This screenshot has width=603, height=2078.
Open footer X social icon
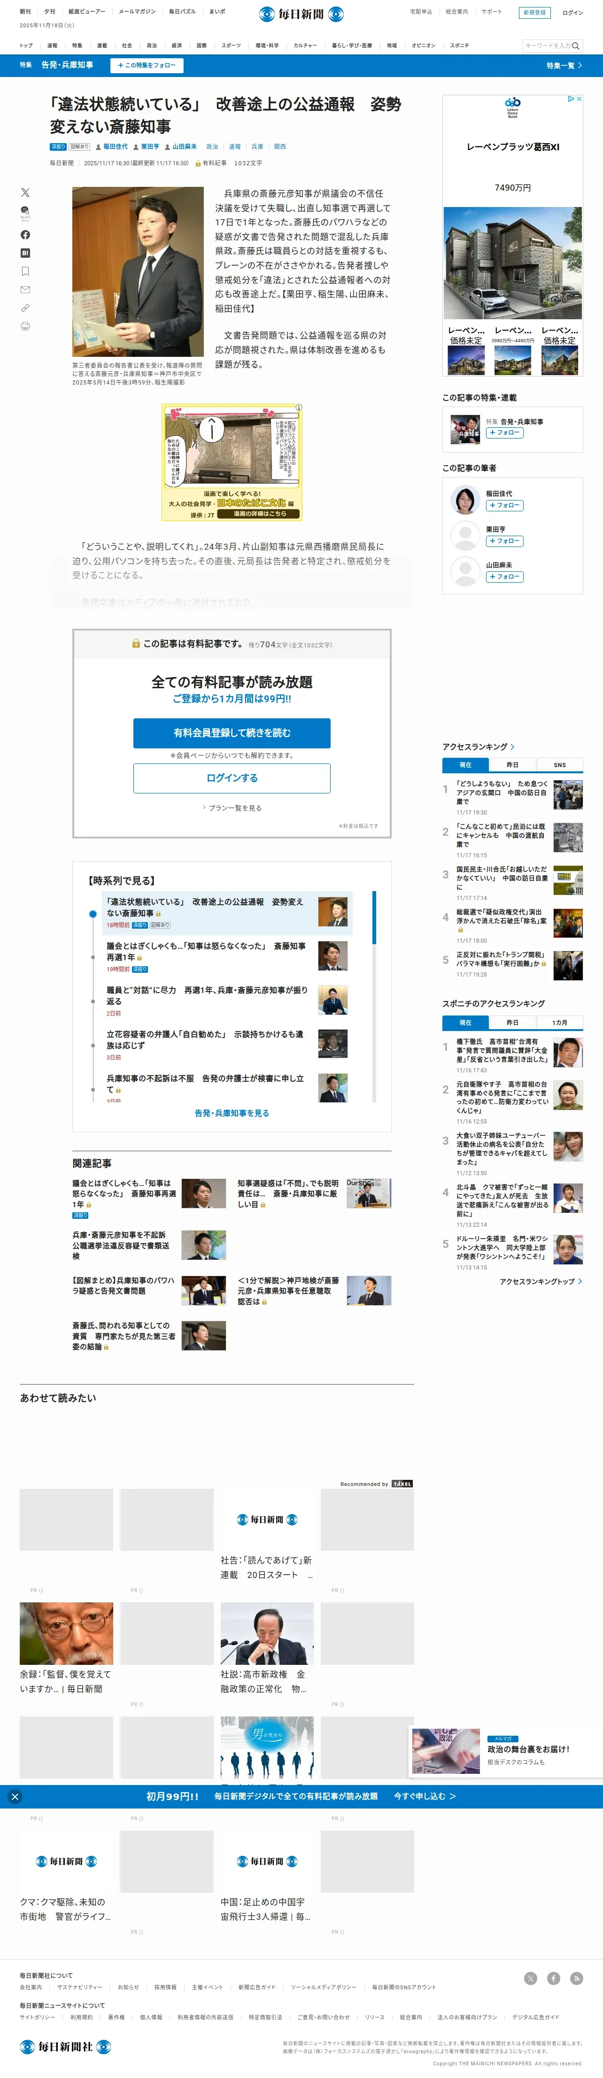(x=530, y=1978)
